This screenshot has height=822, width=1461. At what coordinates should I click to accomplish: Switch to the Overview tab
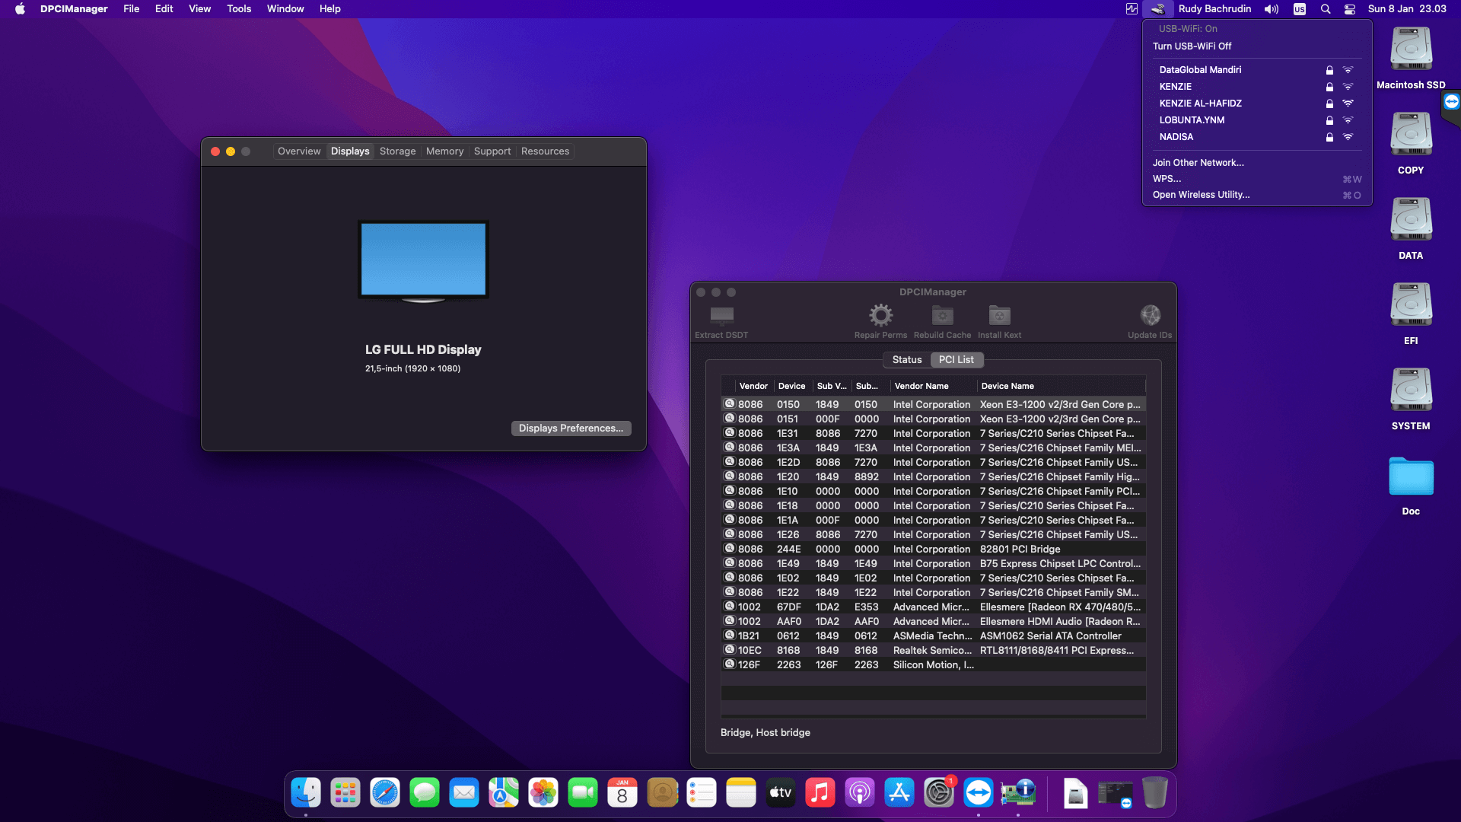[x=299, y=151]
